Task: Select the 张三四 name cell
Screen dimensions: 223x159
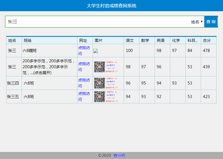Action: point(13,83)
